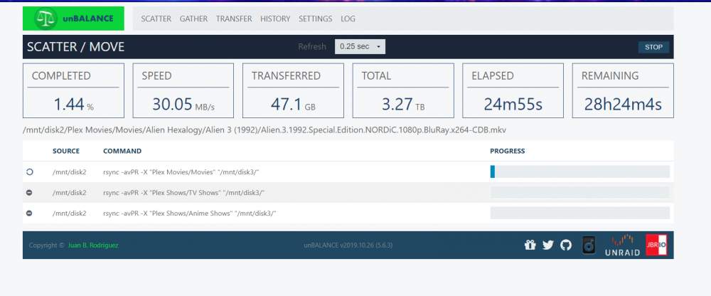Click /mnt/disk2 source in the Plex Movies row

(x=70, y=172)
